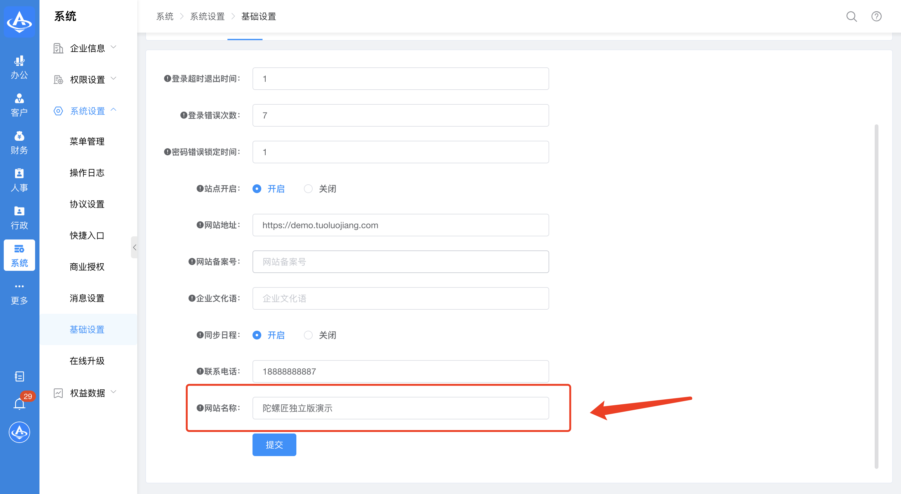Open the 行政 administration module icon
The image size is (901, 494).
19,217
